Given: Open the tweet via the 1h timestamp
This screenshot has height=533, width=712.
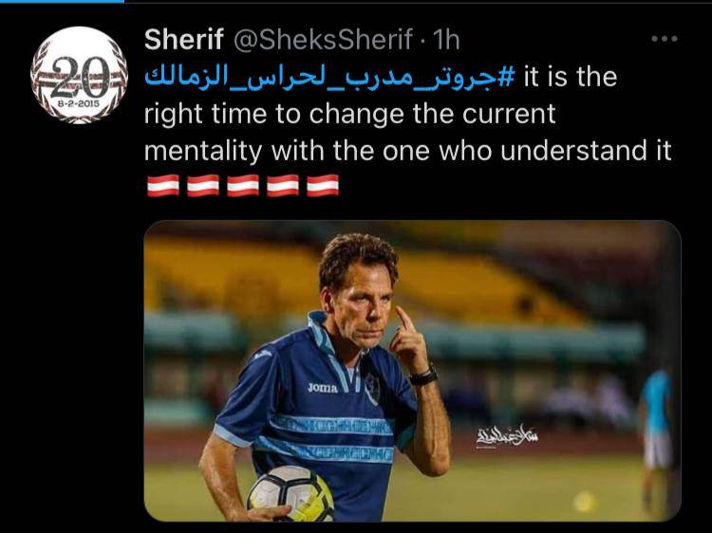Looking at the screenshot, I should click(x=446, y=40).
